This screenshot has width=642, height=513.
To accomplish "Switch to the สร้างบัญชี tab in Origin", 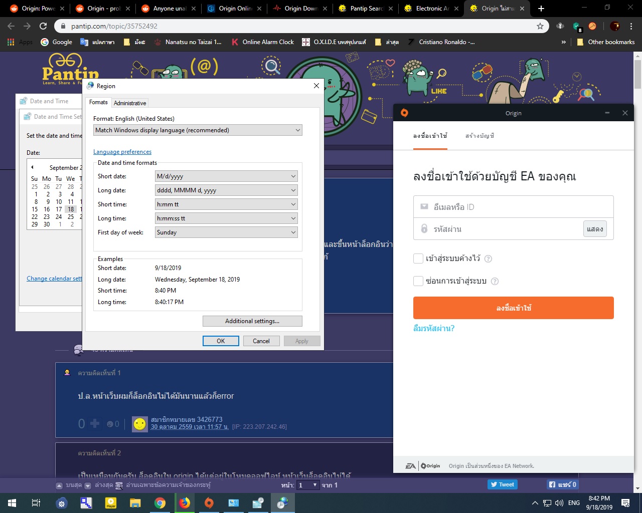I will [x=479, y=136].
